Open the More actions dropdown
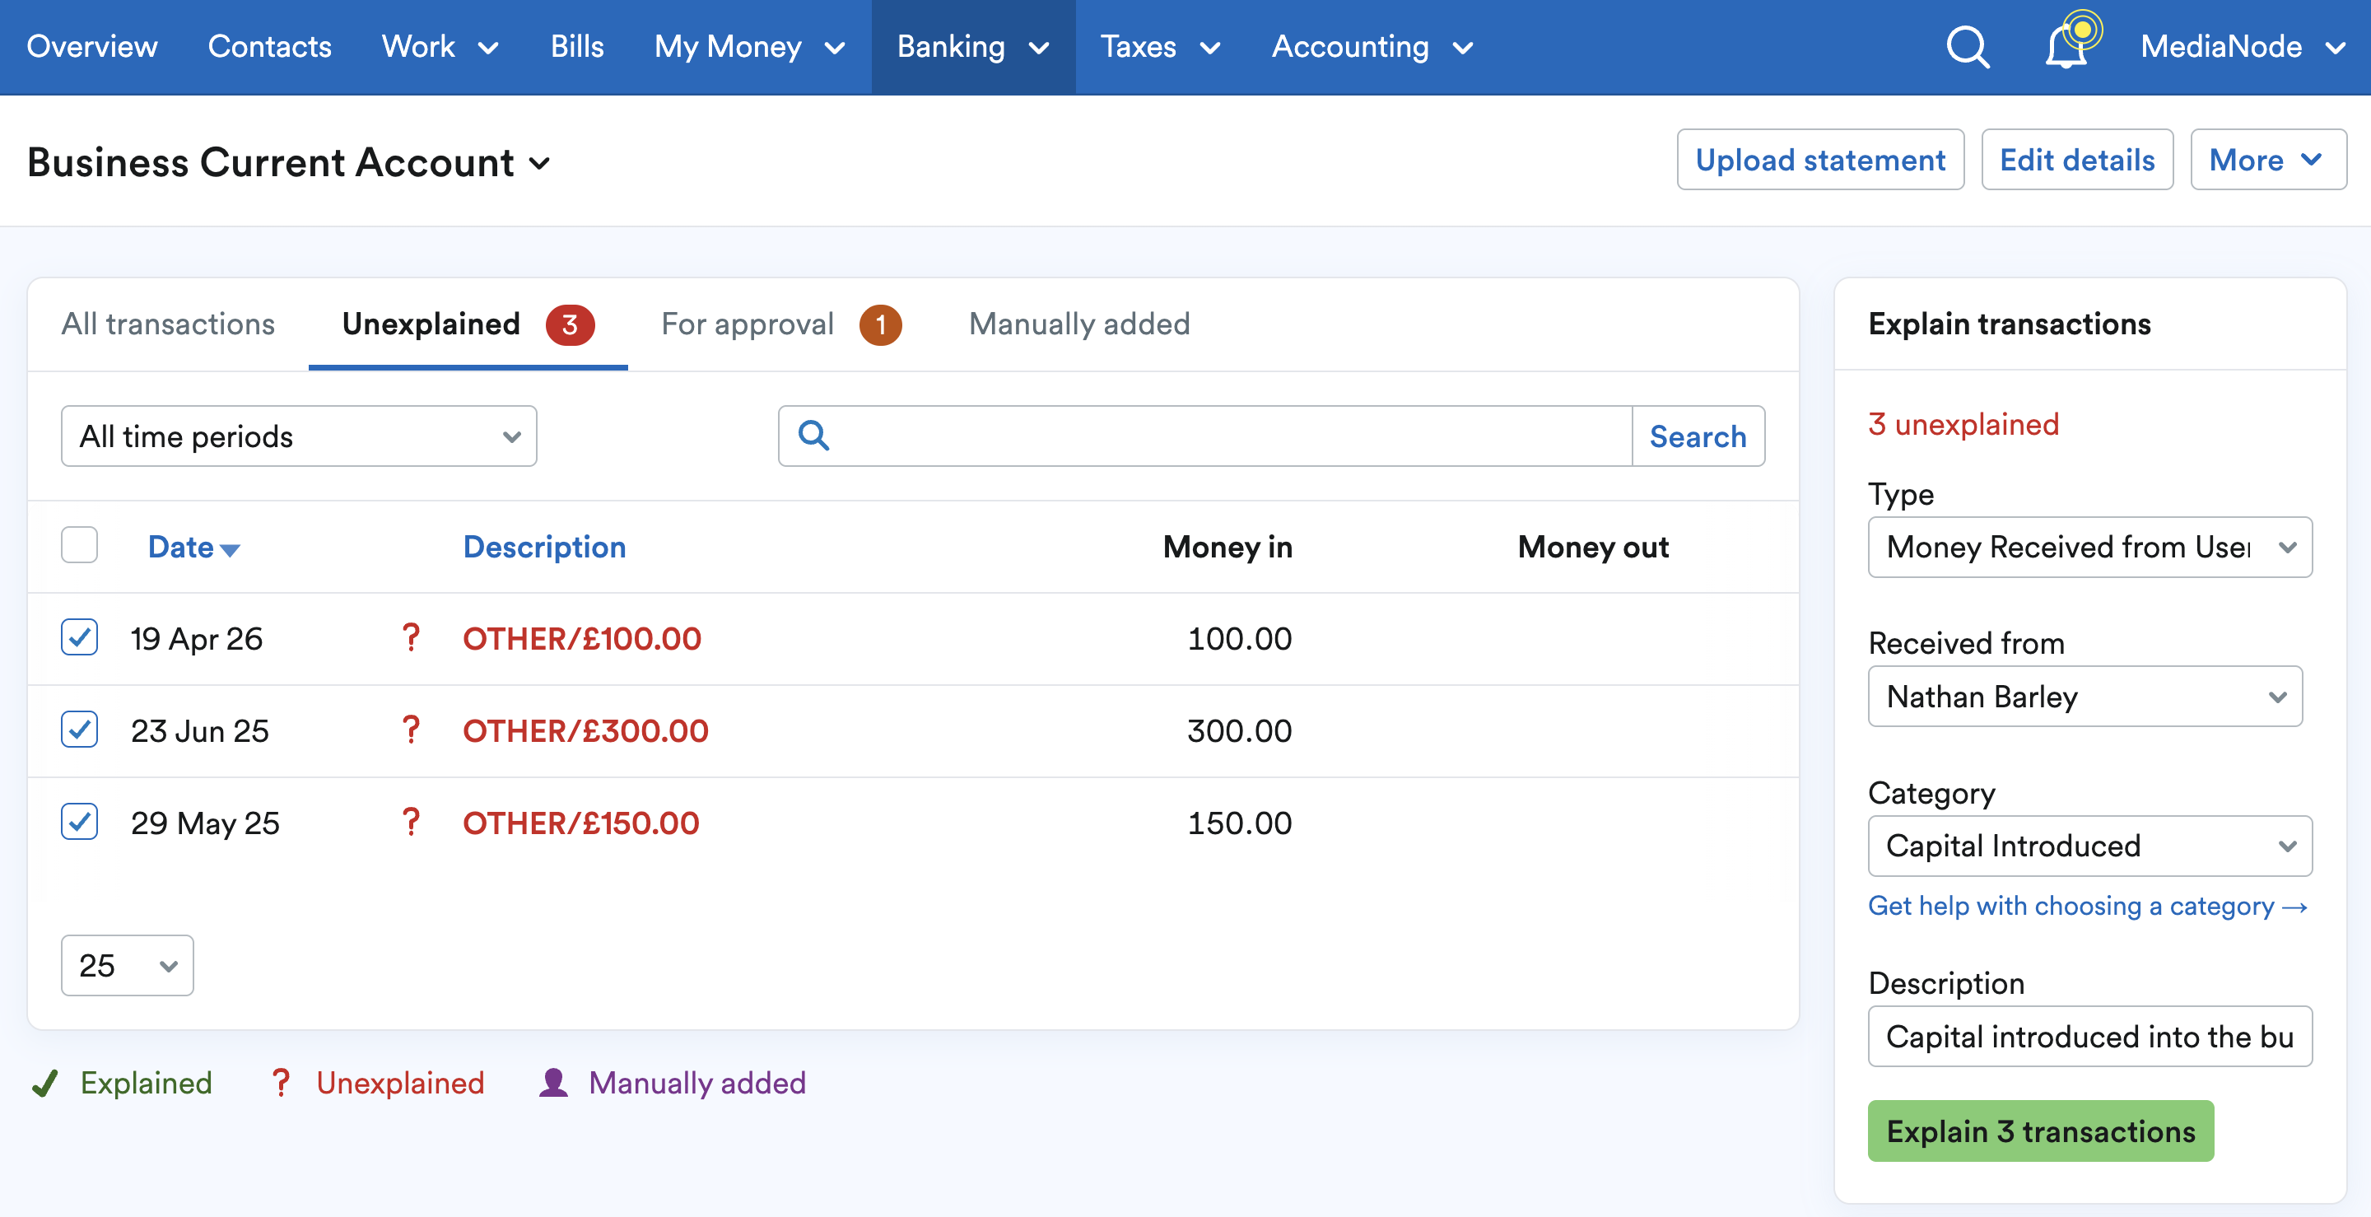The image size is (2371, 1217). [x=2268, y=159]
